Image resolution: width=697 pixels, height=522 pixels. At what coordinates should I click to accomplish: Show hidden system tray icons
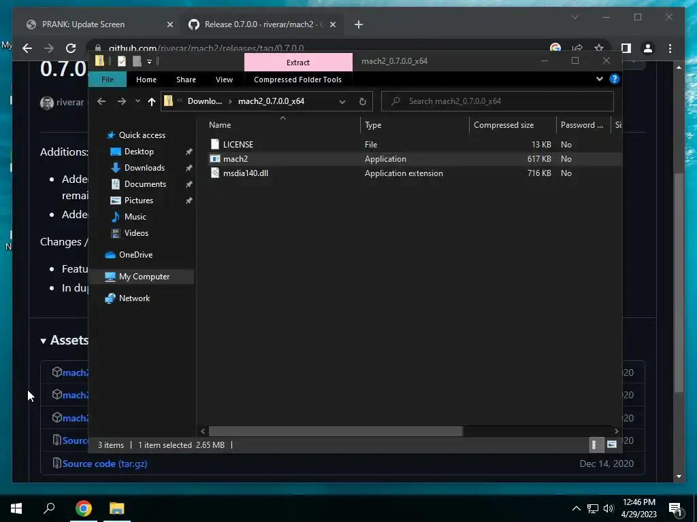tap(576, 508)
